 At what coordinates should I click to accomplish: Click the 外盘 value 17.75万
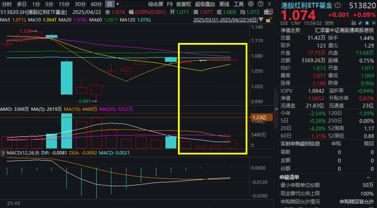coord(316,53)
